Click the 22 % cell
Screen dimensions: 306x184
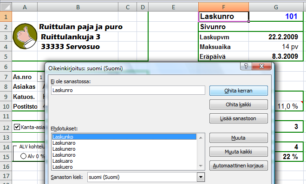[289, 157]
